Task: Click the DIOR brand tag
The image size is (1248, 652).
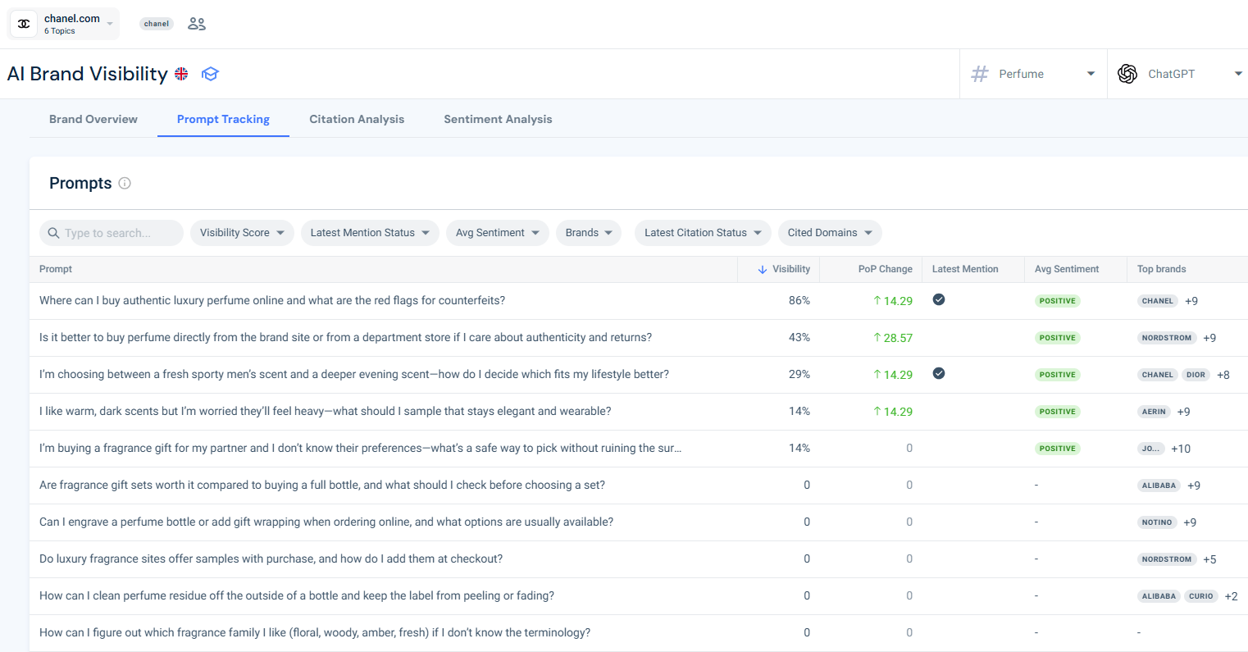Action: (1196, 375)
